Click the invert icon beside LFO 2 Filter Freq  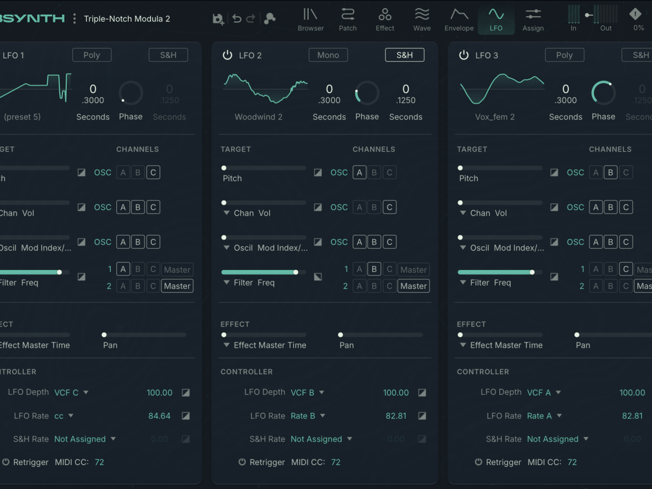pyautogui.click(x=318, y=277)
